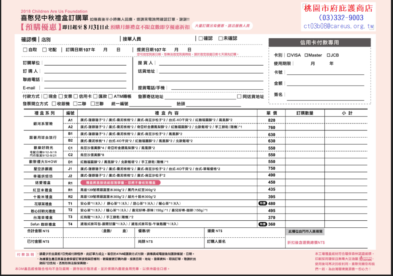Click the 折扣後含運費總價NT$ label

(x=306, y=242)
